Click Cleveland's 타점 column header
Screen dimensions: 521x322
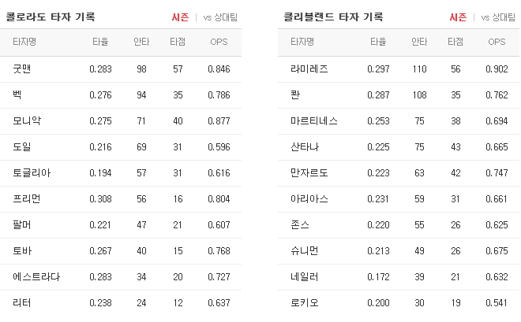click(x=455, y=42)
